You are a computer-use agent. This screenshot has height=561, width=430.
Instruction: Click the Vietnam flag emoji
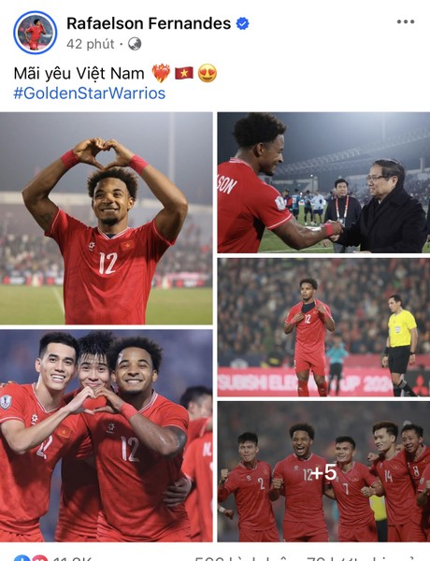184,73
